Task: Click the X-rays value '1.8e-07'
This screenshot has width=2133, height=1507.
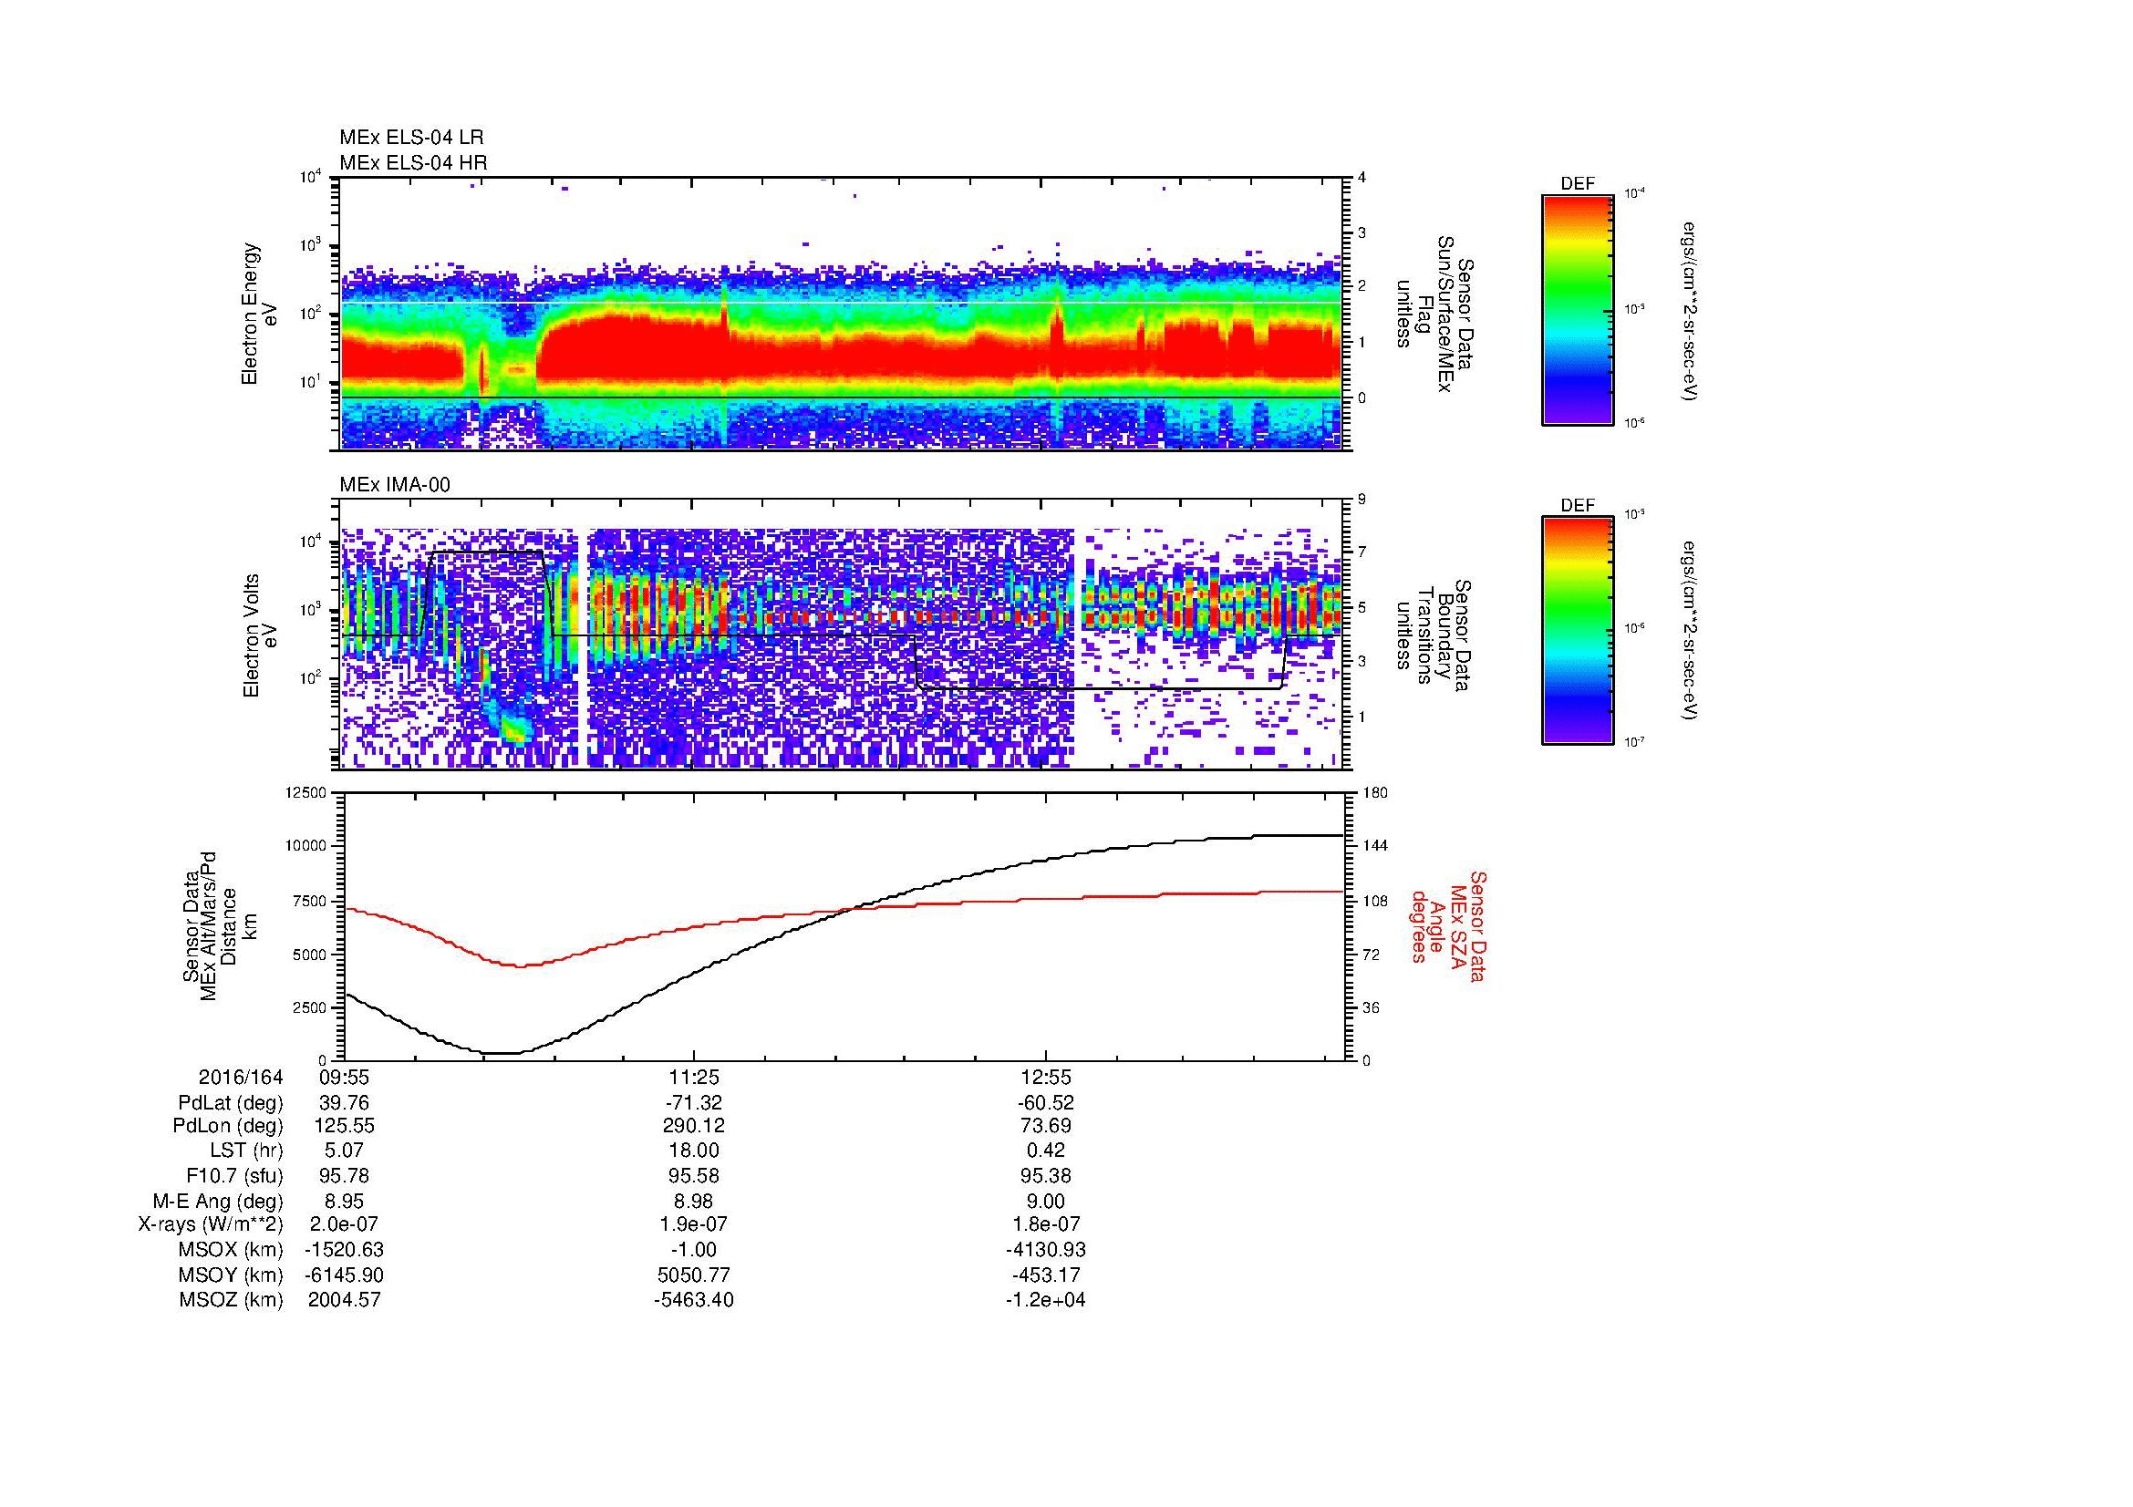Action: click(x=1046, y=1225)
